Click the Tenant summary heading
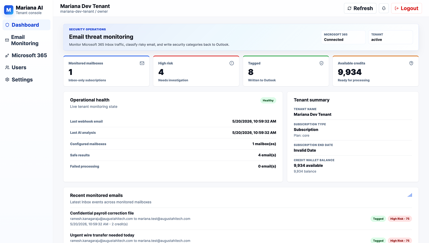 pos(312,100)
